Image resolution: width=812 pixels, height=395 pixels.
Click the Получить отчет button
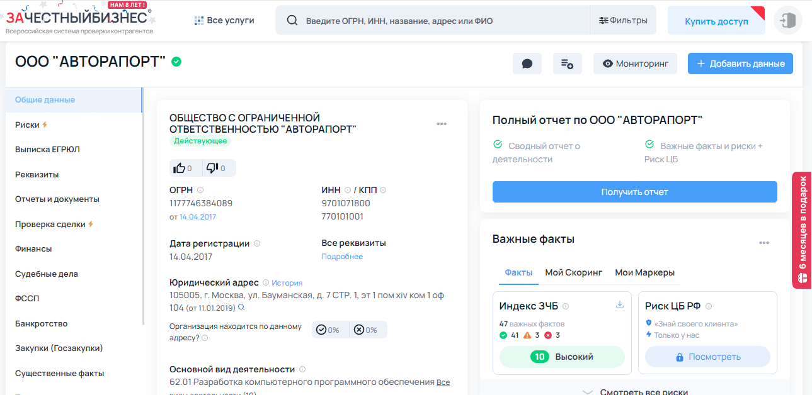coord(634,192)
